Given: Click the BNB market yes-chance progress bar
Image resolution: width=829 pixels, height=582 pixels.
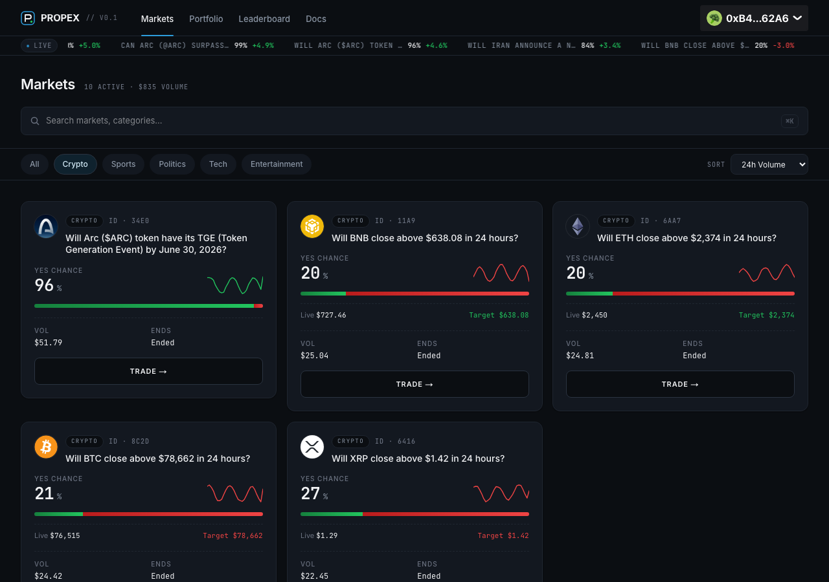Looking at the screenshot, I should click(414, 294).
